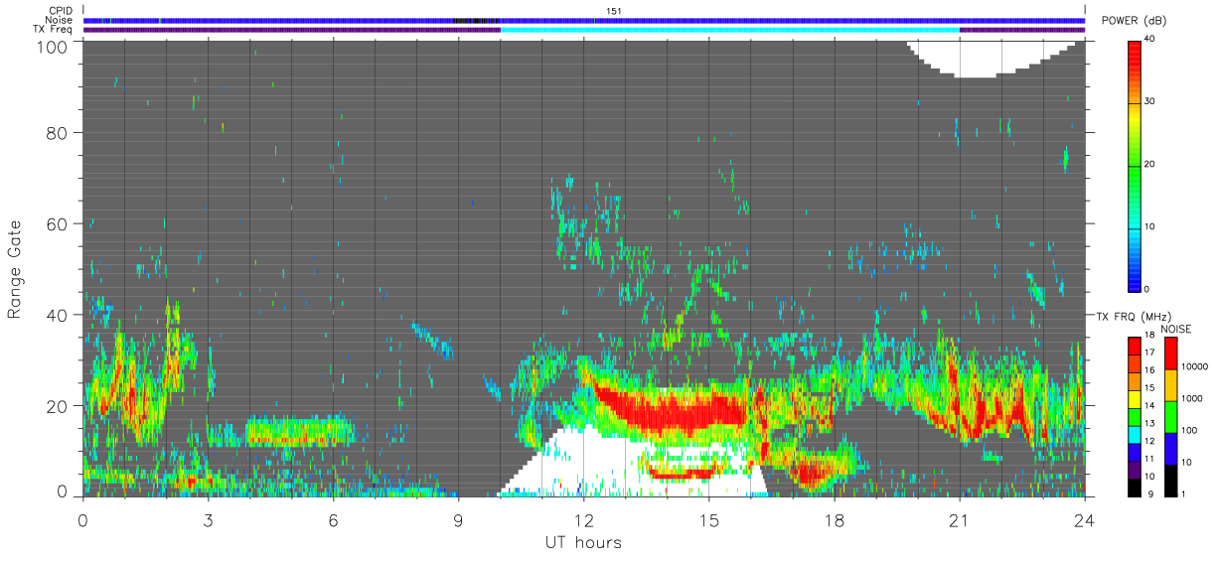Click the 18 tick label on the UT axis

[835, 519]
